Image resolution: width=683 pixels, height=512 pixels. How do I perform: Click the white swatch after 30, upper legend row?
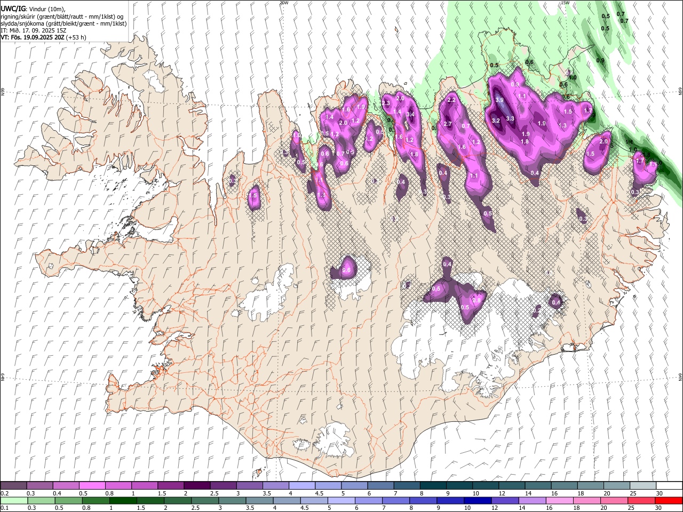[669, 486]
